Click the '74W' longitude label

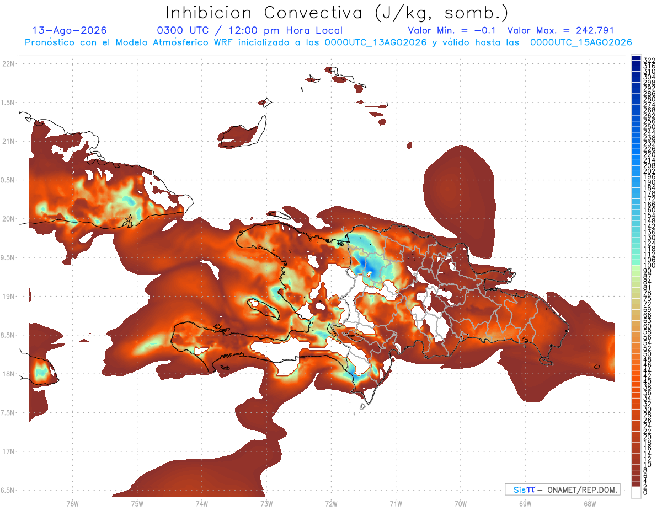201,503
